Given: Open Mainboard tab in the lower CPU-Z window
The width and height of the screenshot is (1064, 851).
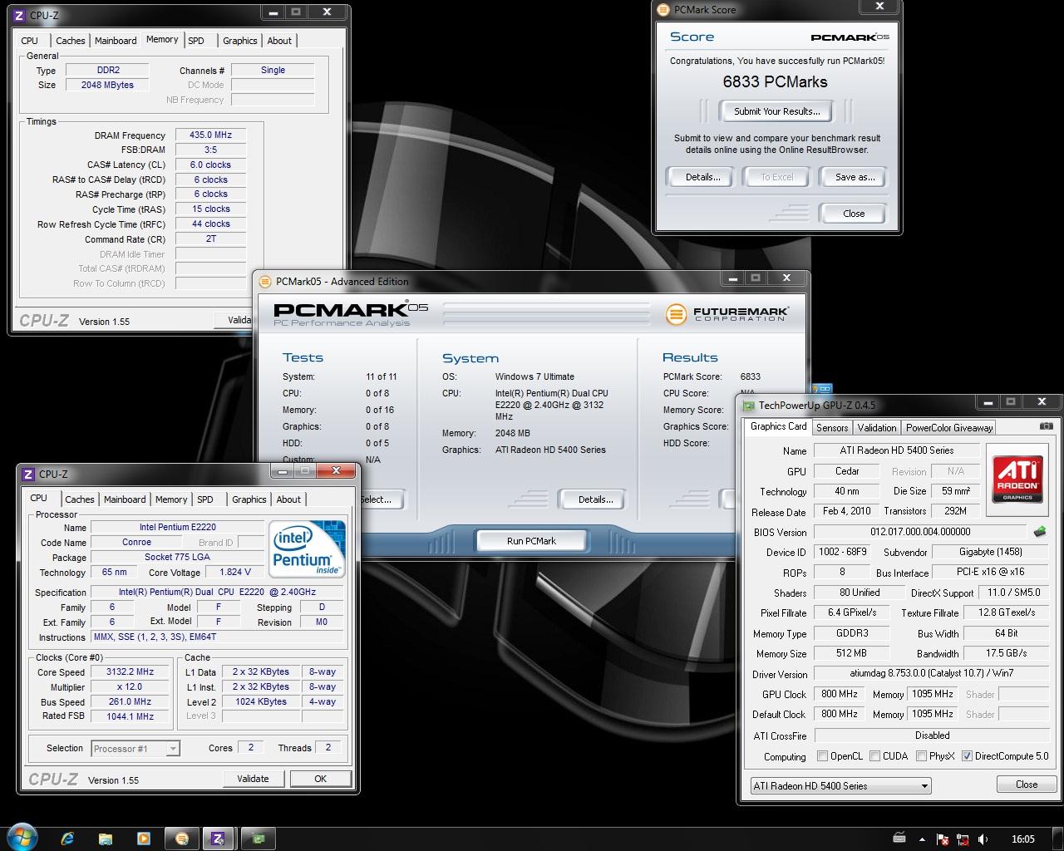Looking at the screenshot, I should (125, 499).
